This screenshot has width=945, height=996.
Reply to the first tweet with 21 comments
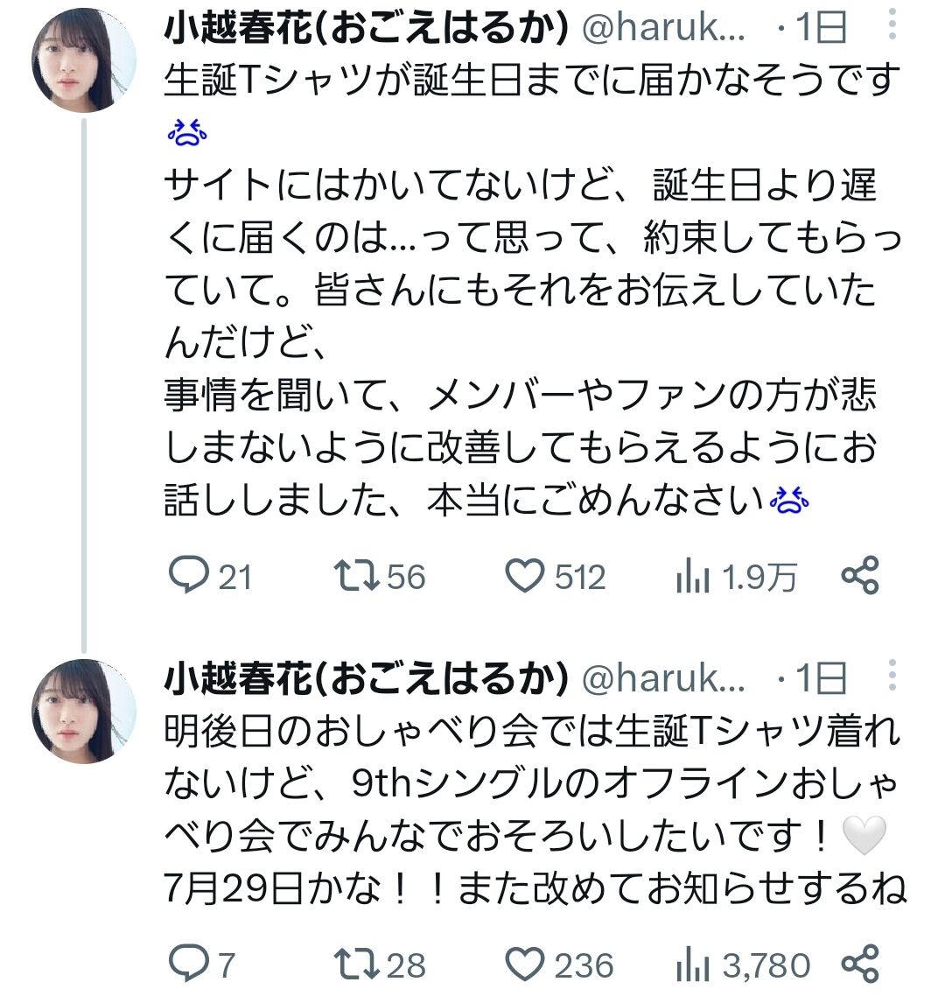pyautogui.click(x=185, y=577)
